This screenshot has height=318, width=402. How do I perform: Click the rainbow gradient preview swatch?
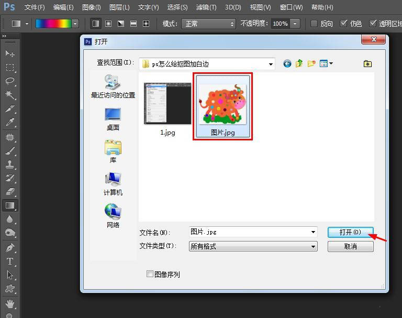click(53, 24)
